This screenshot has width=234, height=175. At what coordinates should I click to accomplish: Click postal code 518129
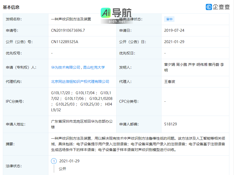click(x=170, y=124)
